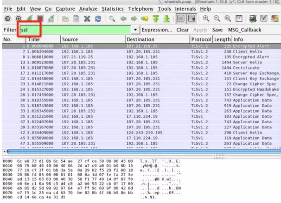281x203 pixels.
Task: Click the Clear filter button
Action: pyautogui.click(x=183, y=30)
